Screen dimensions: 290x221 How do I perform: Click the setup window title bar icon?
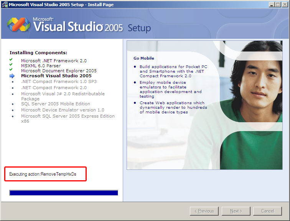pyautogui.click(x=5, y=5)
